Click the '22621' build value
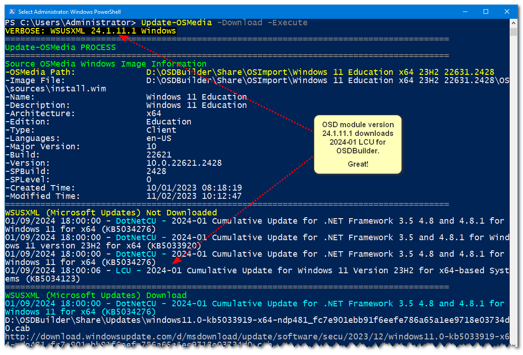This screenshot has width=523, height=355. [159, 155]
